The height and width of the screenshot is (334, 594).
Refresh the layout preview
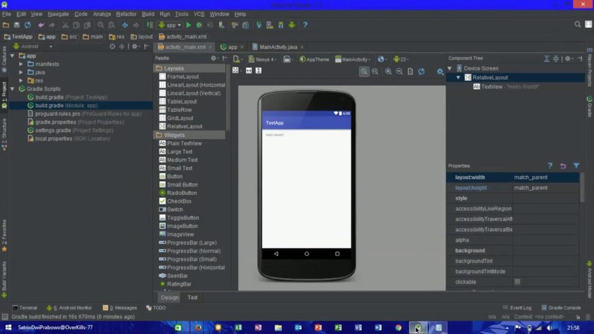coord(421,71)
